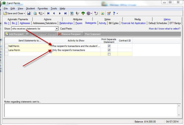Select the Neill Perrin row header
Image resolution: width=184 pixels, height=125 pixels.
click(x=6, y=46)
